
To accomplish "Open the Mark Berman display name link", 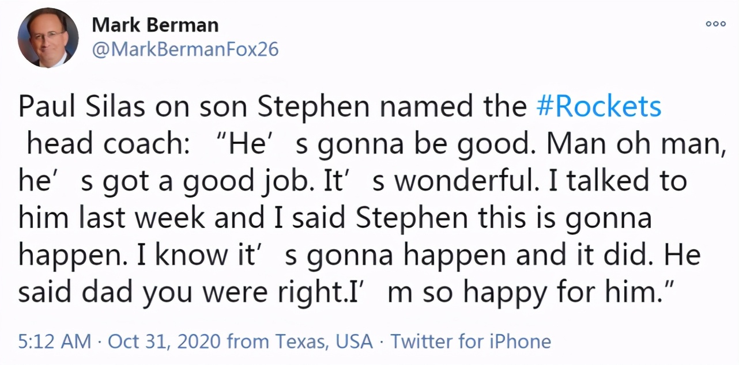I will 155,25.
